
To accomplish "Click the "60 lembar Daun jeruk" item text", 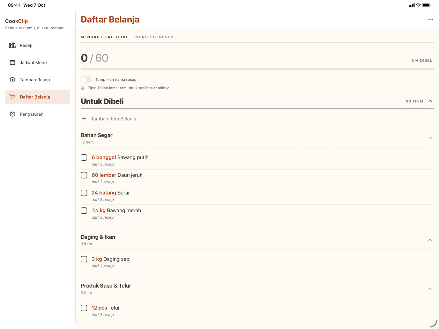I will pyautogui.click(x=117, y=175).
